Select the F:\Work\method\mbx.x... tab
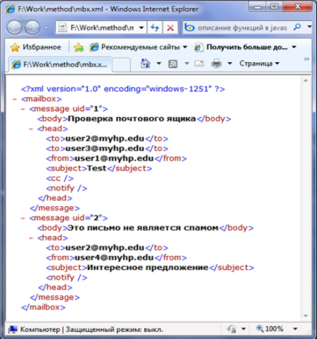Screen dimensions: 317x339 click(61, 64)
